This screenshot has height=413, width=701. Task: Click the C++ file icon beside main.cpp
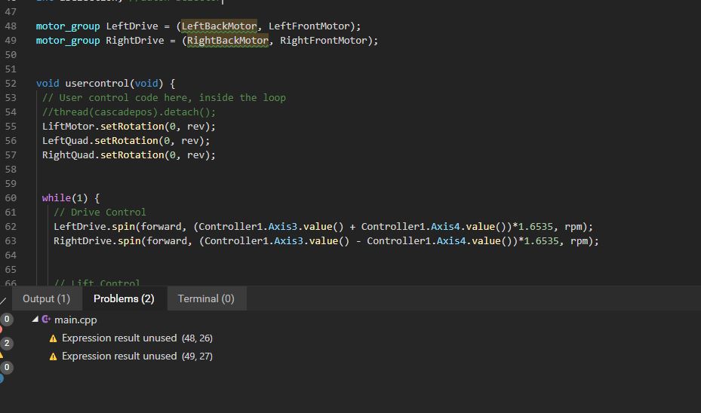tap(46, 320)
